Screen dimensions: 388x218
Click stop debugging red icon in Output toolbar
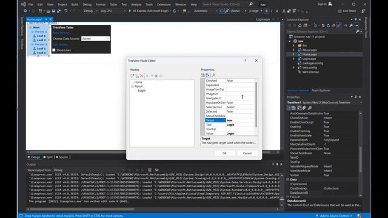pyautogui.click(x=150, y=170)
